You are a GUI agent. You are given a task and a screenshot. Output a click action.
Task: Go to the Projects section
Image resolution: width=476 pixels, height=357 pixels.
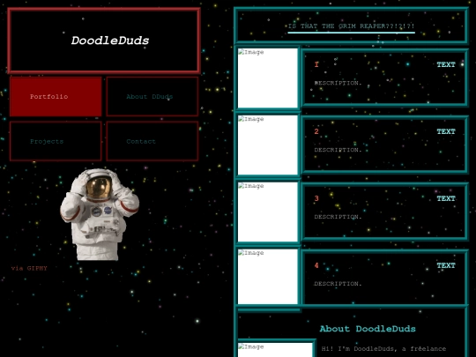click(x=56, y=141)
